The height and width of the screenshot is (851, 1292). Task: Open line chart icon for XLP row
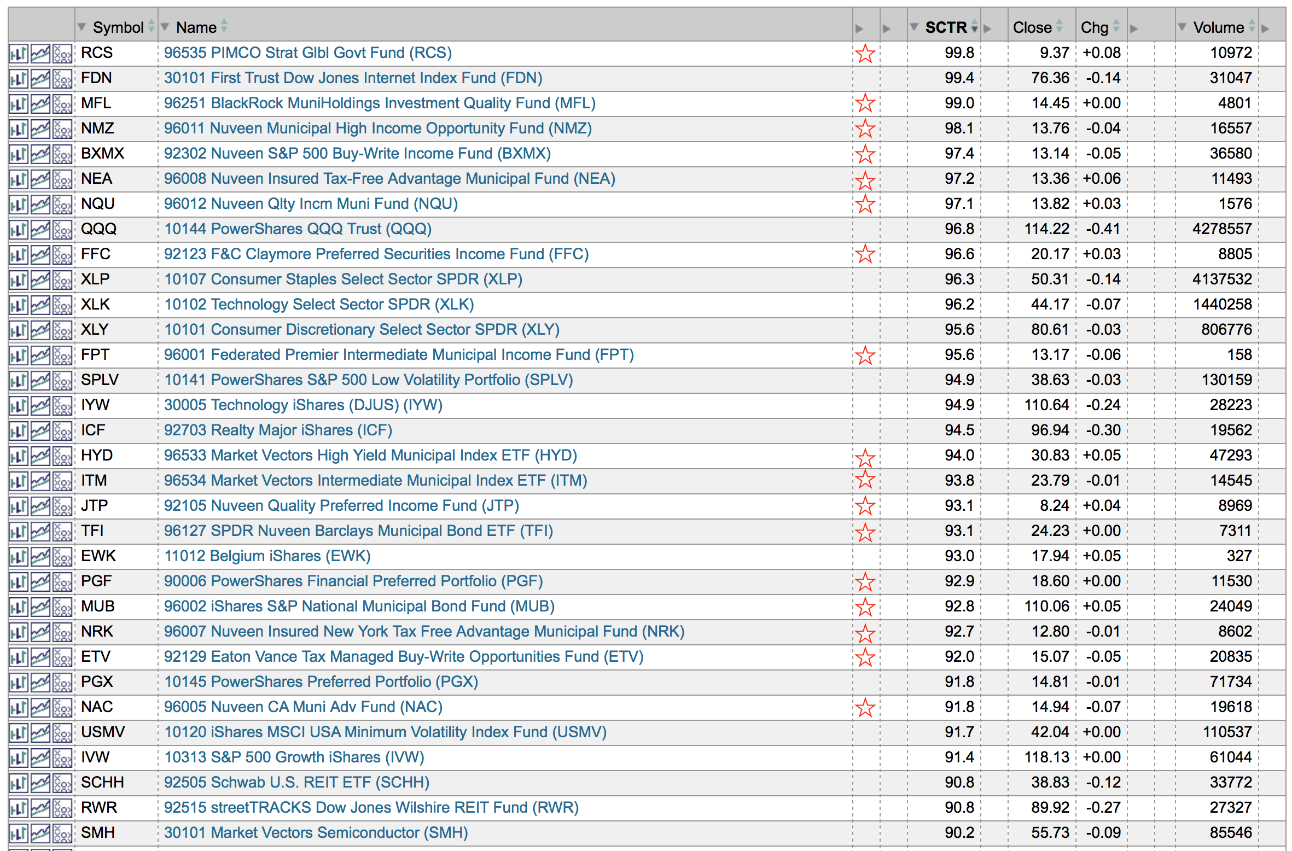[x=40, y=280]
